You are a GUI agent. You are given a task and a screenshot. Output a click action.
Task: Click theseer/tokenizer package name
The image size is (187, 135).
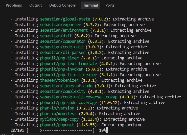(59, 80)
